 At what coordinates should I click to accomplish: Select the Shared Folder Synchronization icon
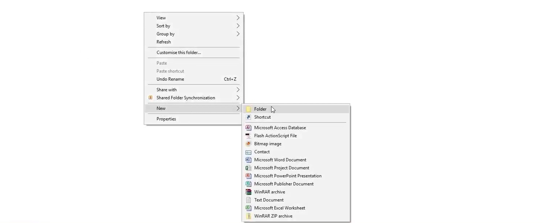[150, 97]
